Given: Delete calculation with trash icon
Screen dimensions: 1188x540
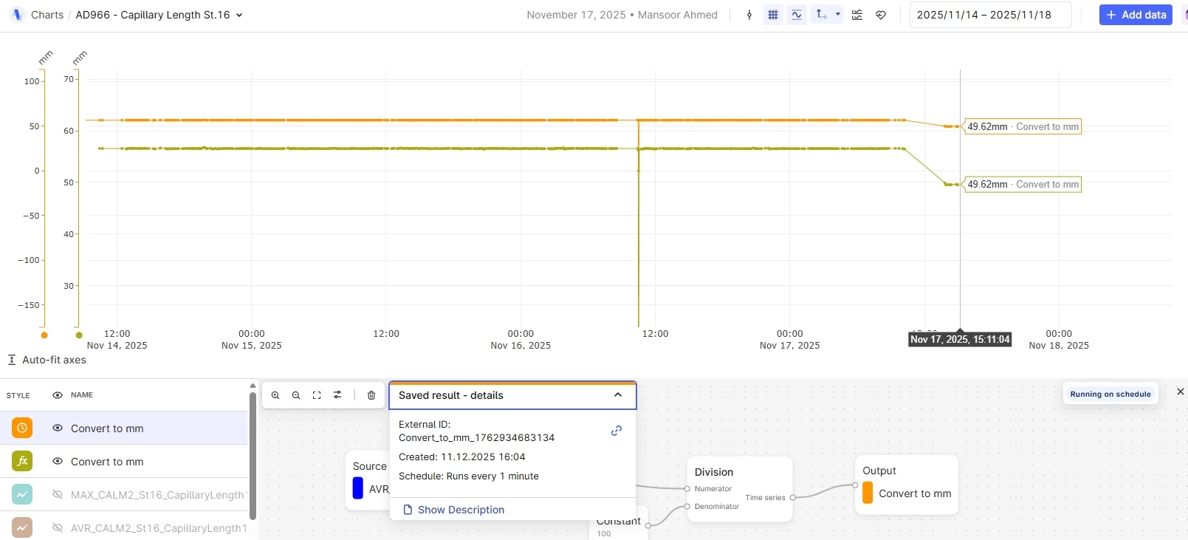Looking at the screenshot, I should click(371, 395).
